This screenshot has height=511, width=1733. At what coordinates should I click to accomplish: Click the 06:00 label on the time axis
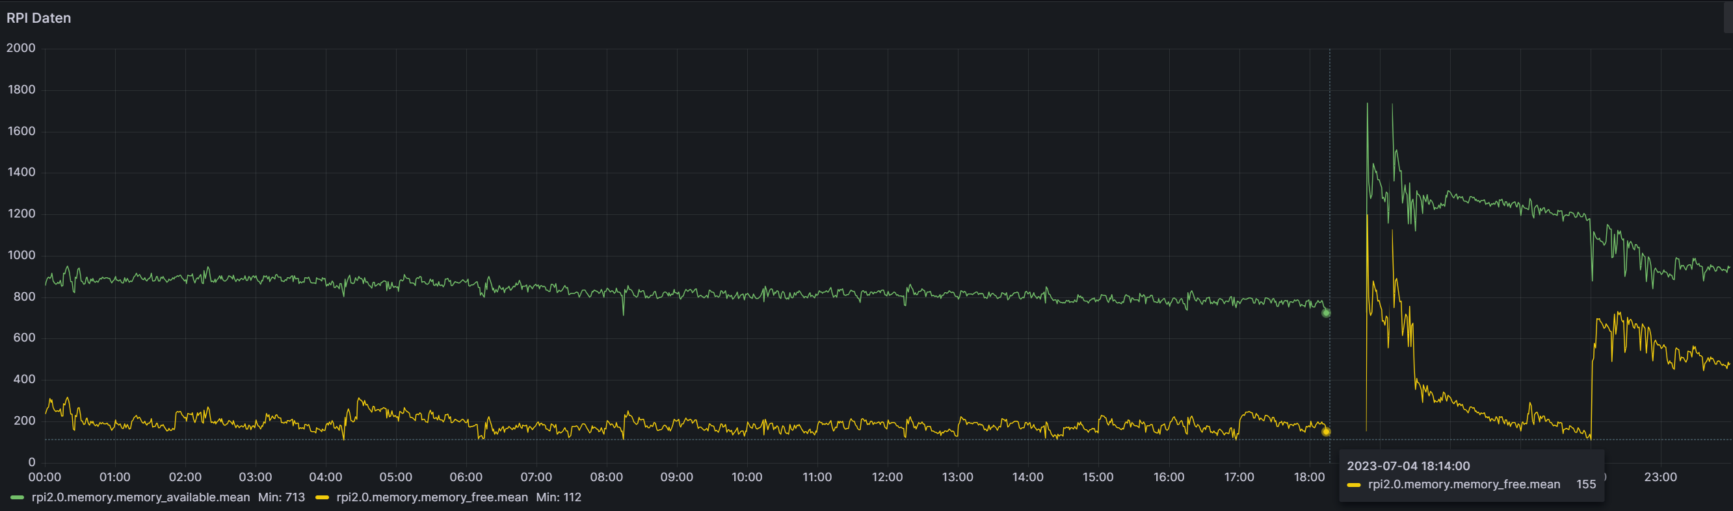pos(466,477)
